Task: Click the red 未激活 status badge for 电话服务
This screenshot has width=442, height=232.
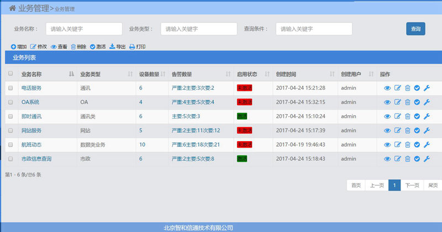Action: pos(244,88)
